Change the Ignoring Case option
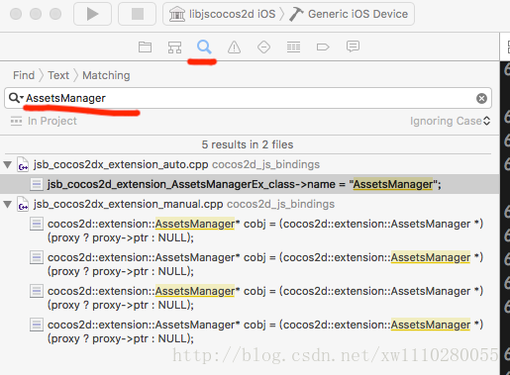Screen dimensions: 510x375 450,121
